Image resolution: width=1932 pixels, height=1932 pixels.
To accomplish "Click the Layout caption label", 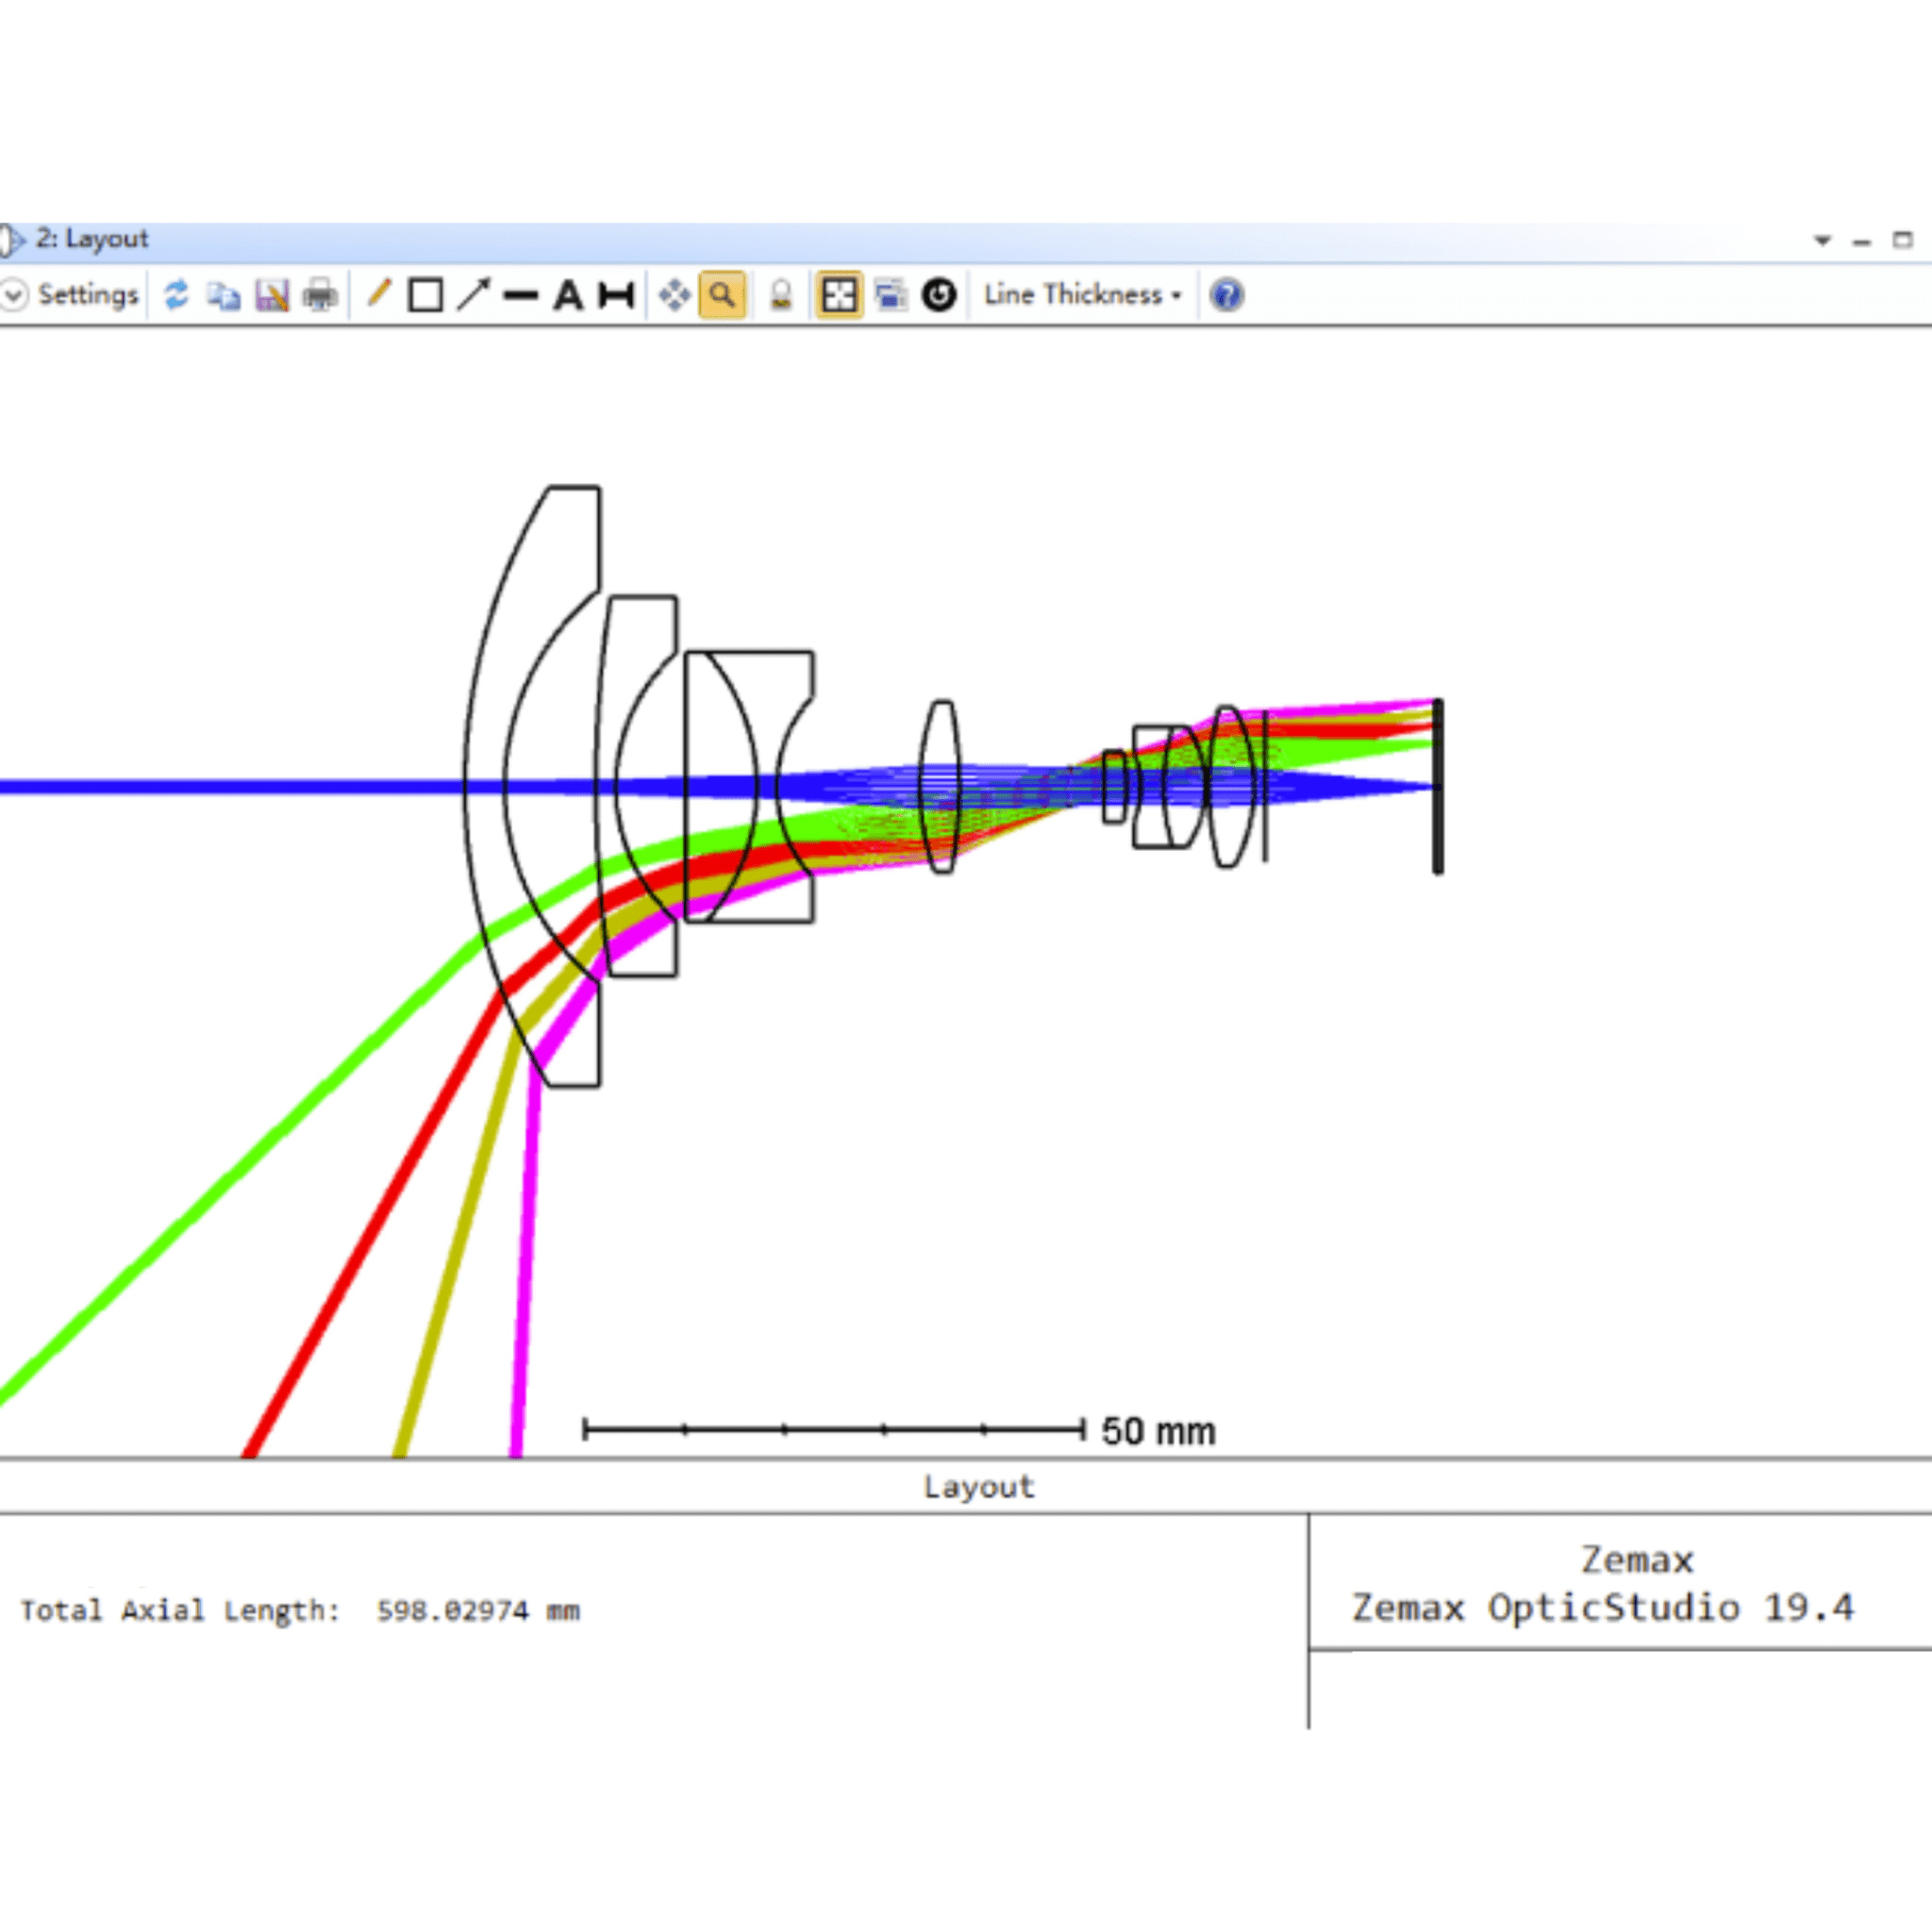I will point(978,1487).
